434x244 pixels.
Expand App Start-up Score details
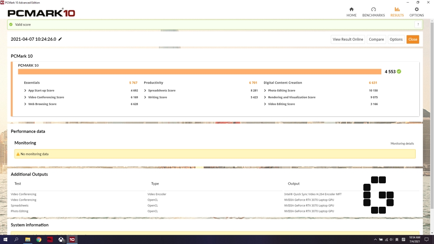pos(26,91)
